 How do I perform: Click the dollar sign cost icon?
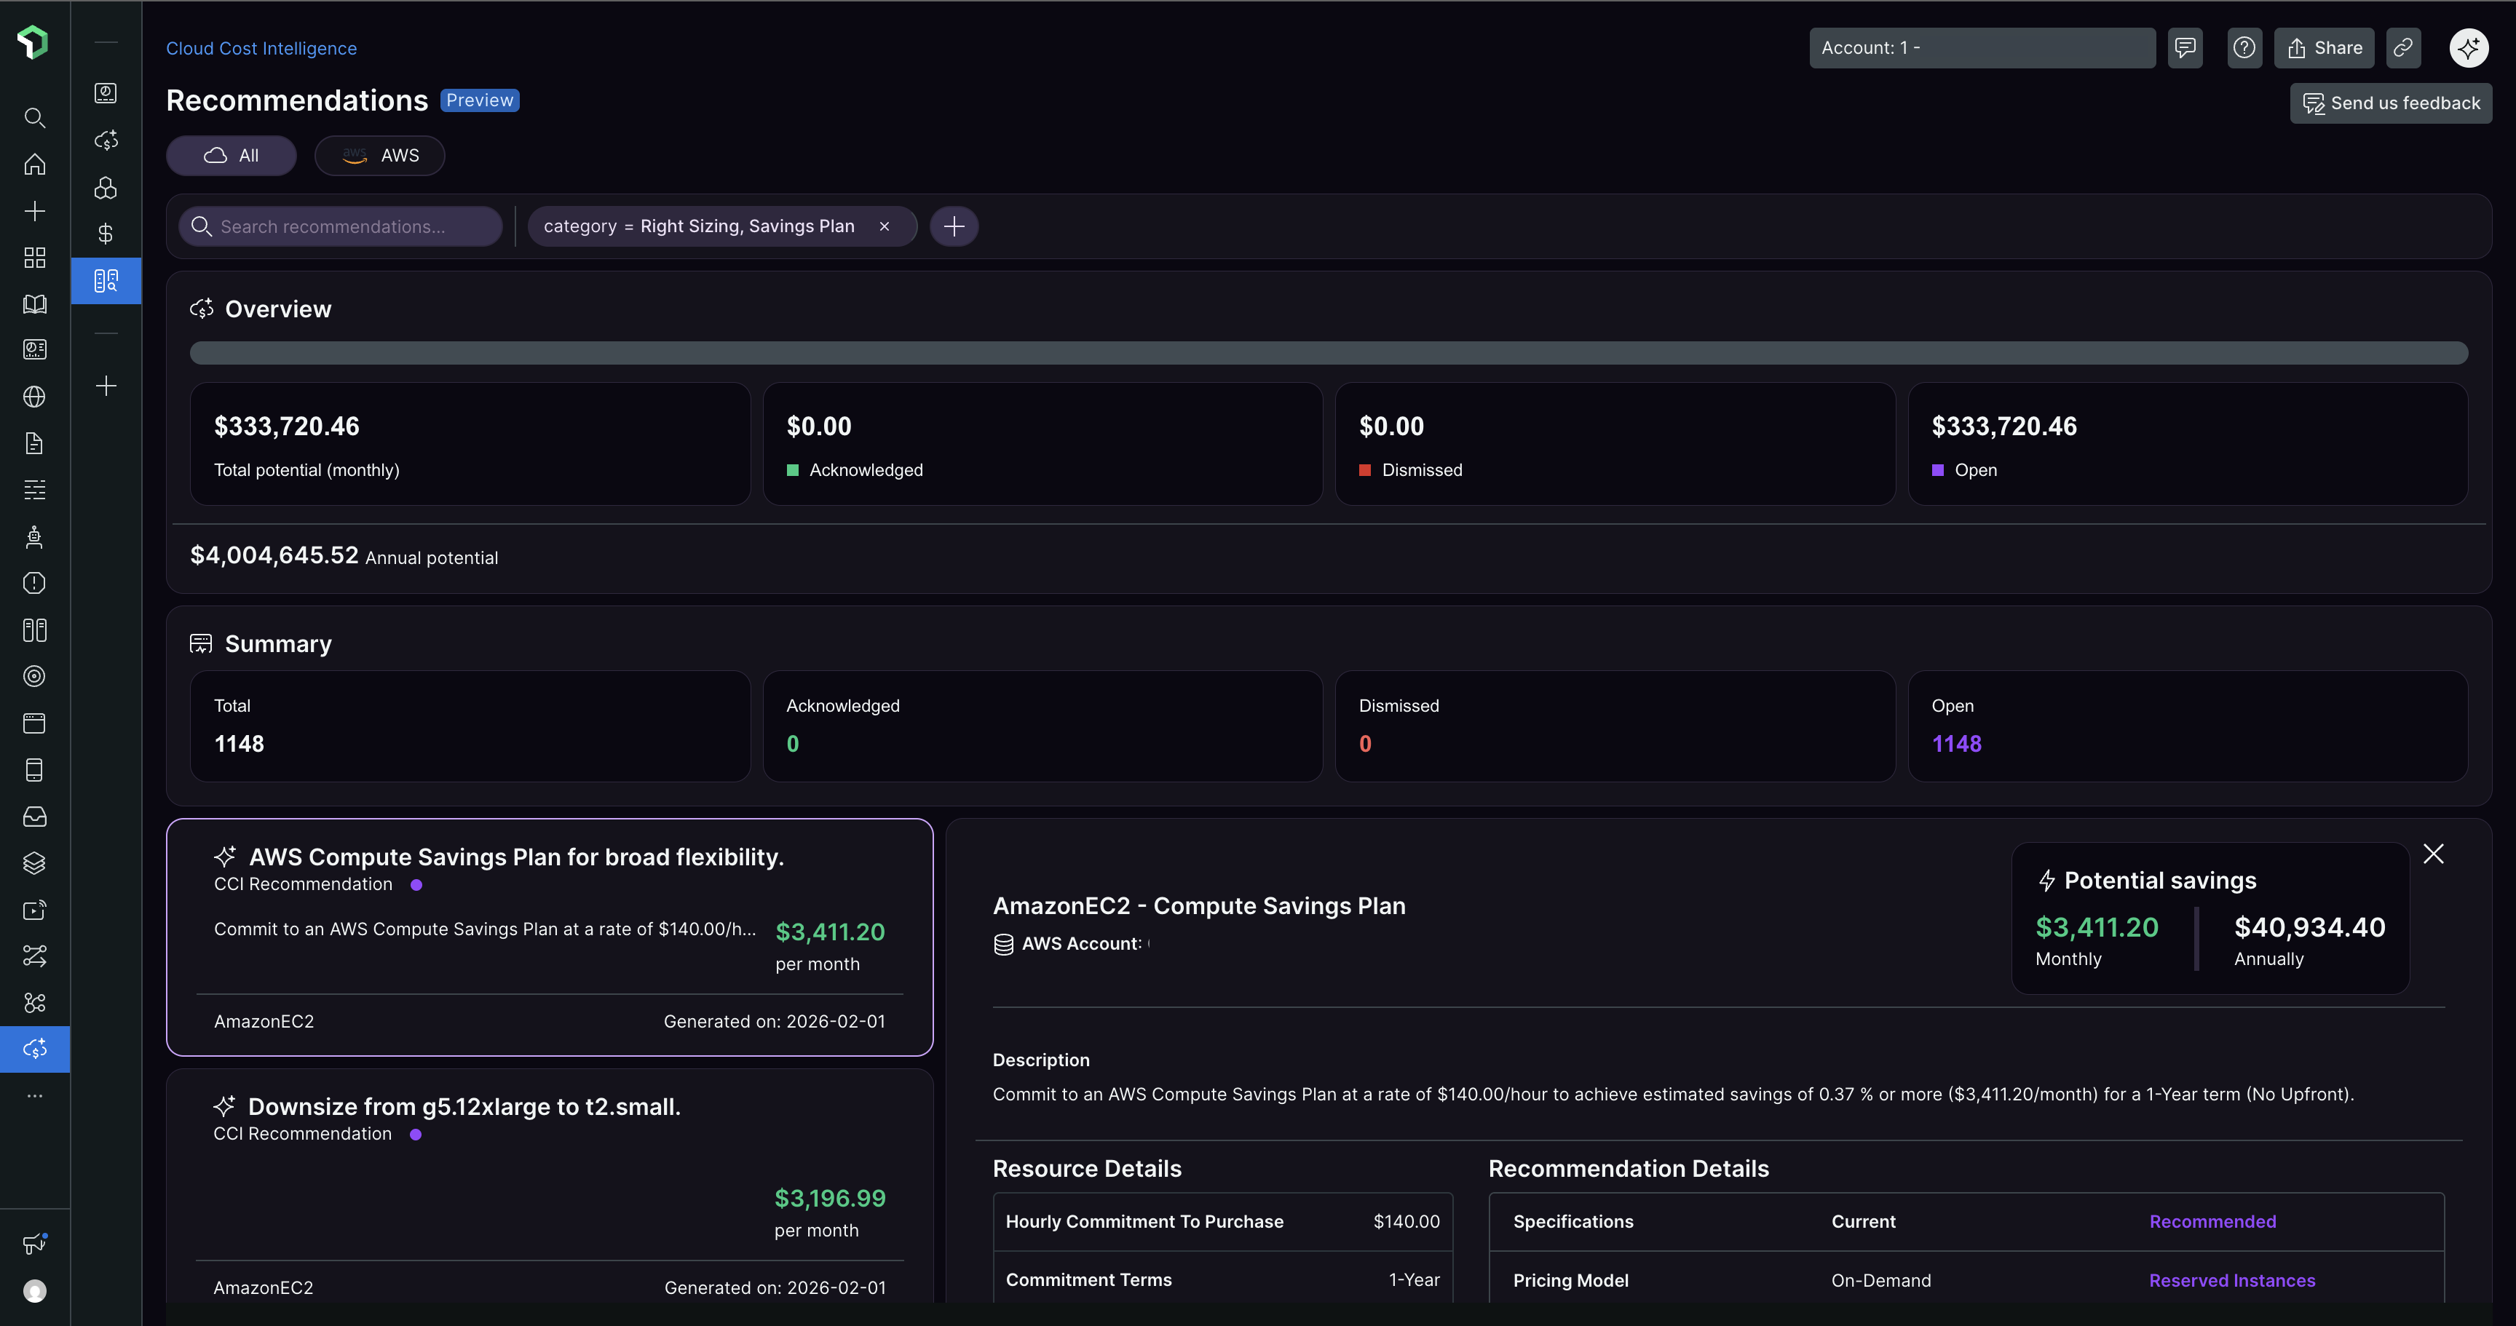point(106,234)
